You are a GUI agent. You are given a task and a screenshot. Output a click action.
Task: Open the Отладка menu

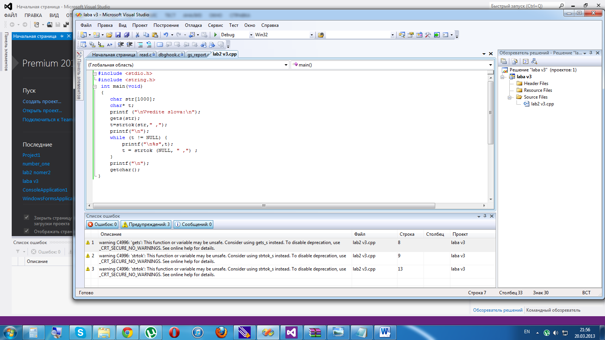tap(193, 25)
